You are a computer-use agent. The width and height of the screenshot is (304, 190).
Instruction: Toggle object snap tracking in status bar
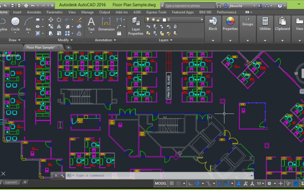(x=219, y=183)
